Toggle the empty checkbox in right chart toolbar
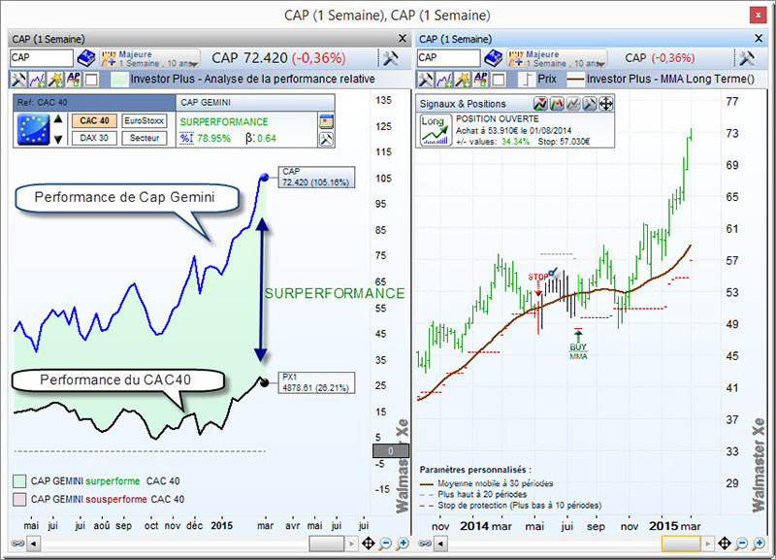The width and height of the screenshot is (776, 560). coord(499,80)
